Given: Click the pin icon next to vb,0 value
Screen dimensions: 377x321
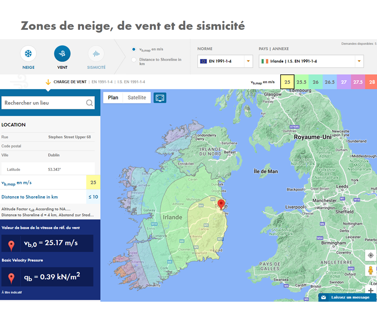Looking at the screenshot, I should tap(11, 245).
